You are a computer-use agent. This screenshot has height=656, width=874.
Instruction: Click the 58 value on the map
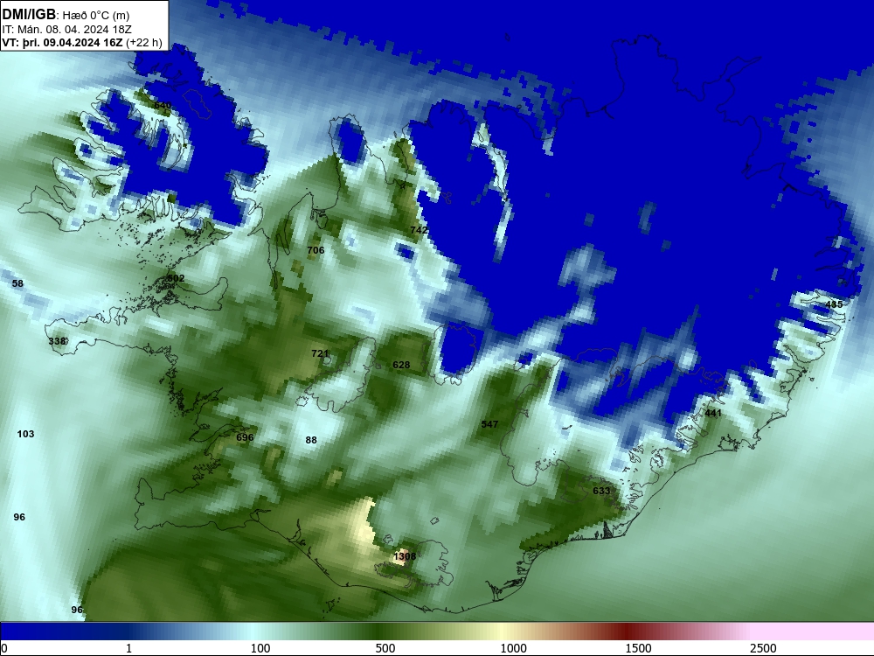pos(17,283)
